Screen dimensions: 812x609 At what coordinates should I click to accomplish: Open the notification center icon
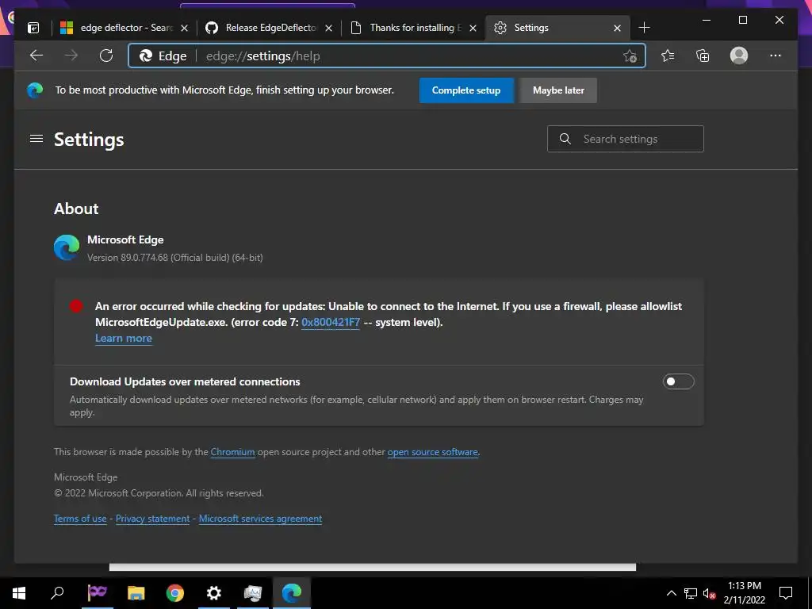tap(786, 593)
